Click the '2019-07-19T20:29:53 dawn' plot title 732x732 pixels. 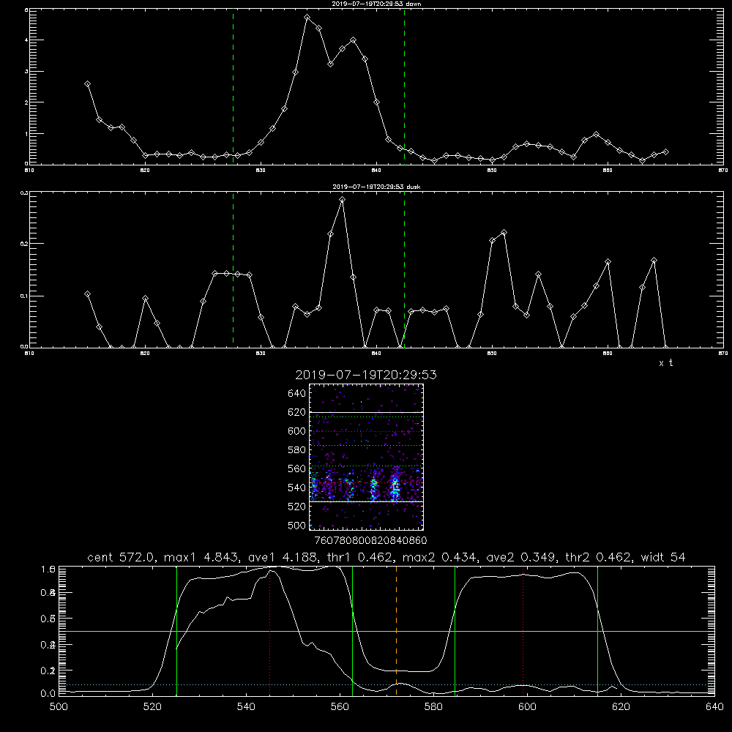coord(376,4)
